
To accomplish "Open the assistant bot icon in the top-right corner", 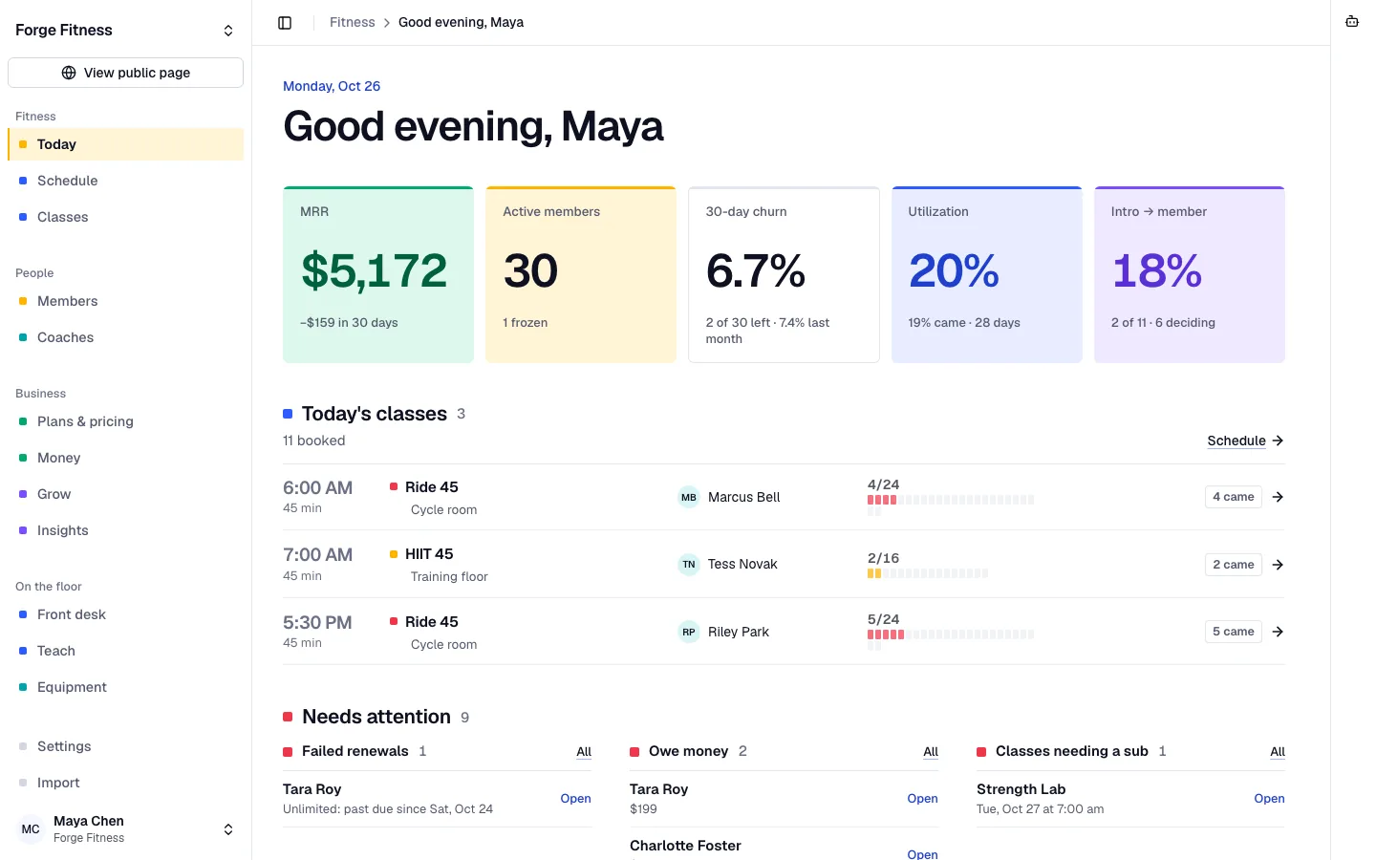I will 1352,22.
